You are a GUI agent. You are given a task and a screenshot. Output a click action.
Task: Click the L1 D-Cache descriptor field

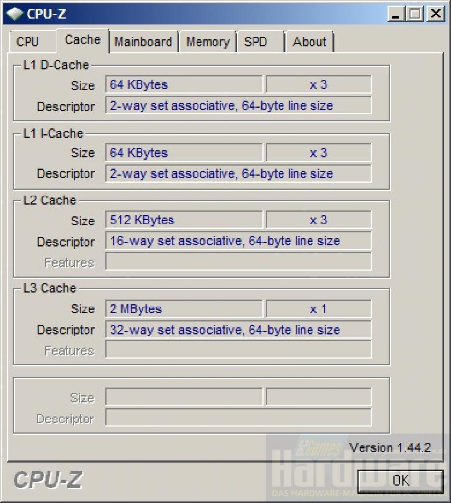click(238, 106)
